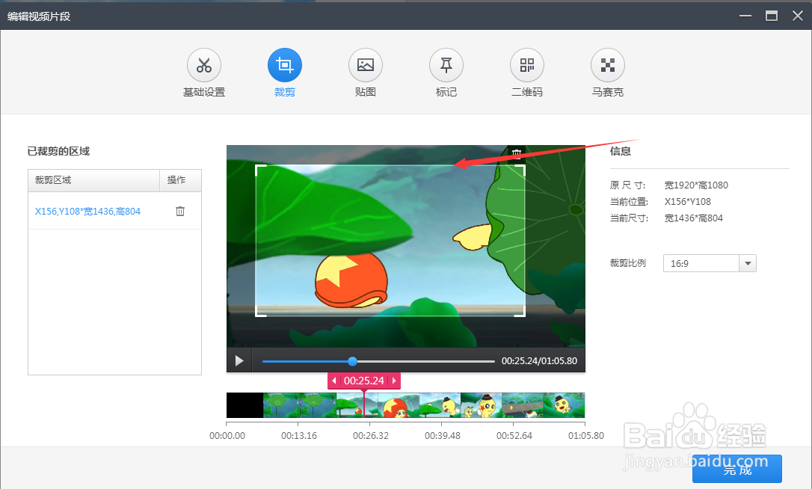Click the 贴图 label
This screenshot has width=812, height=489.
[x=366, y=92]
